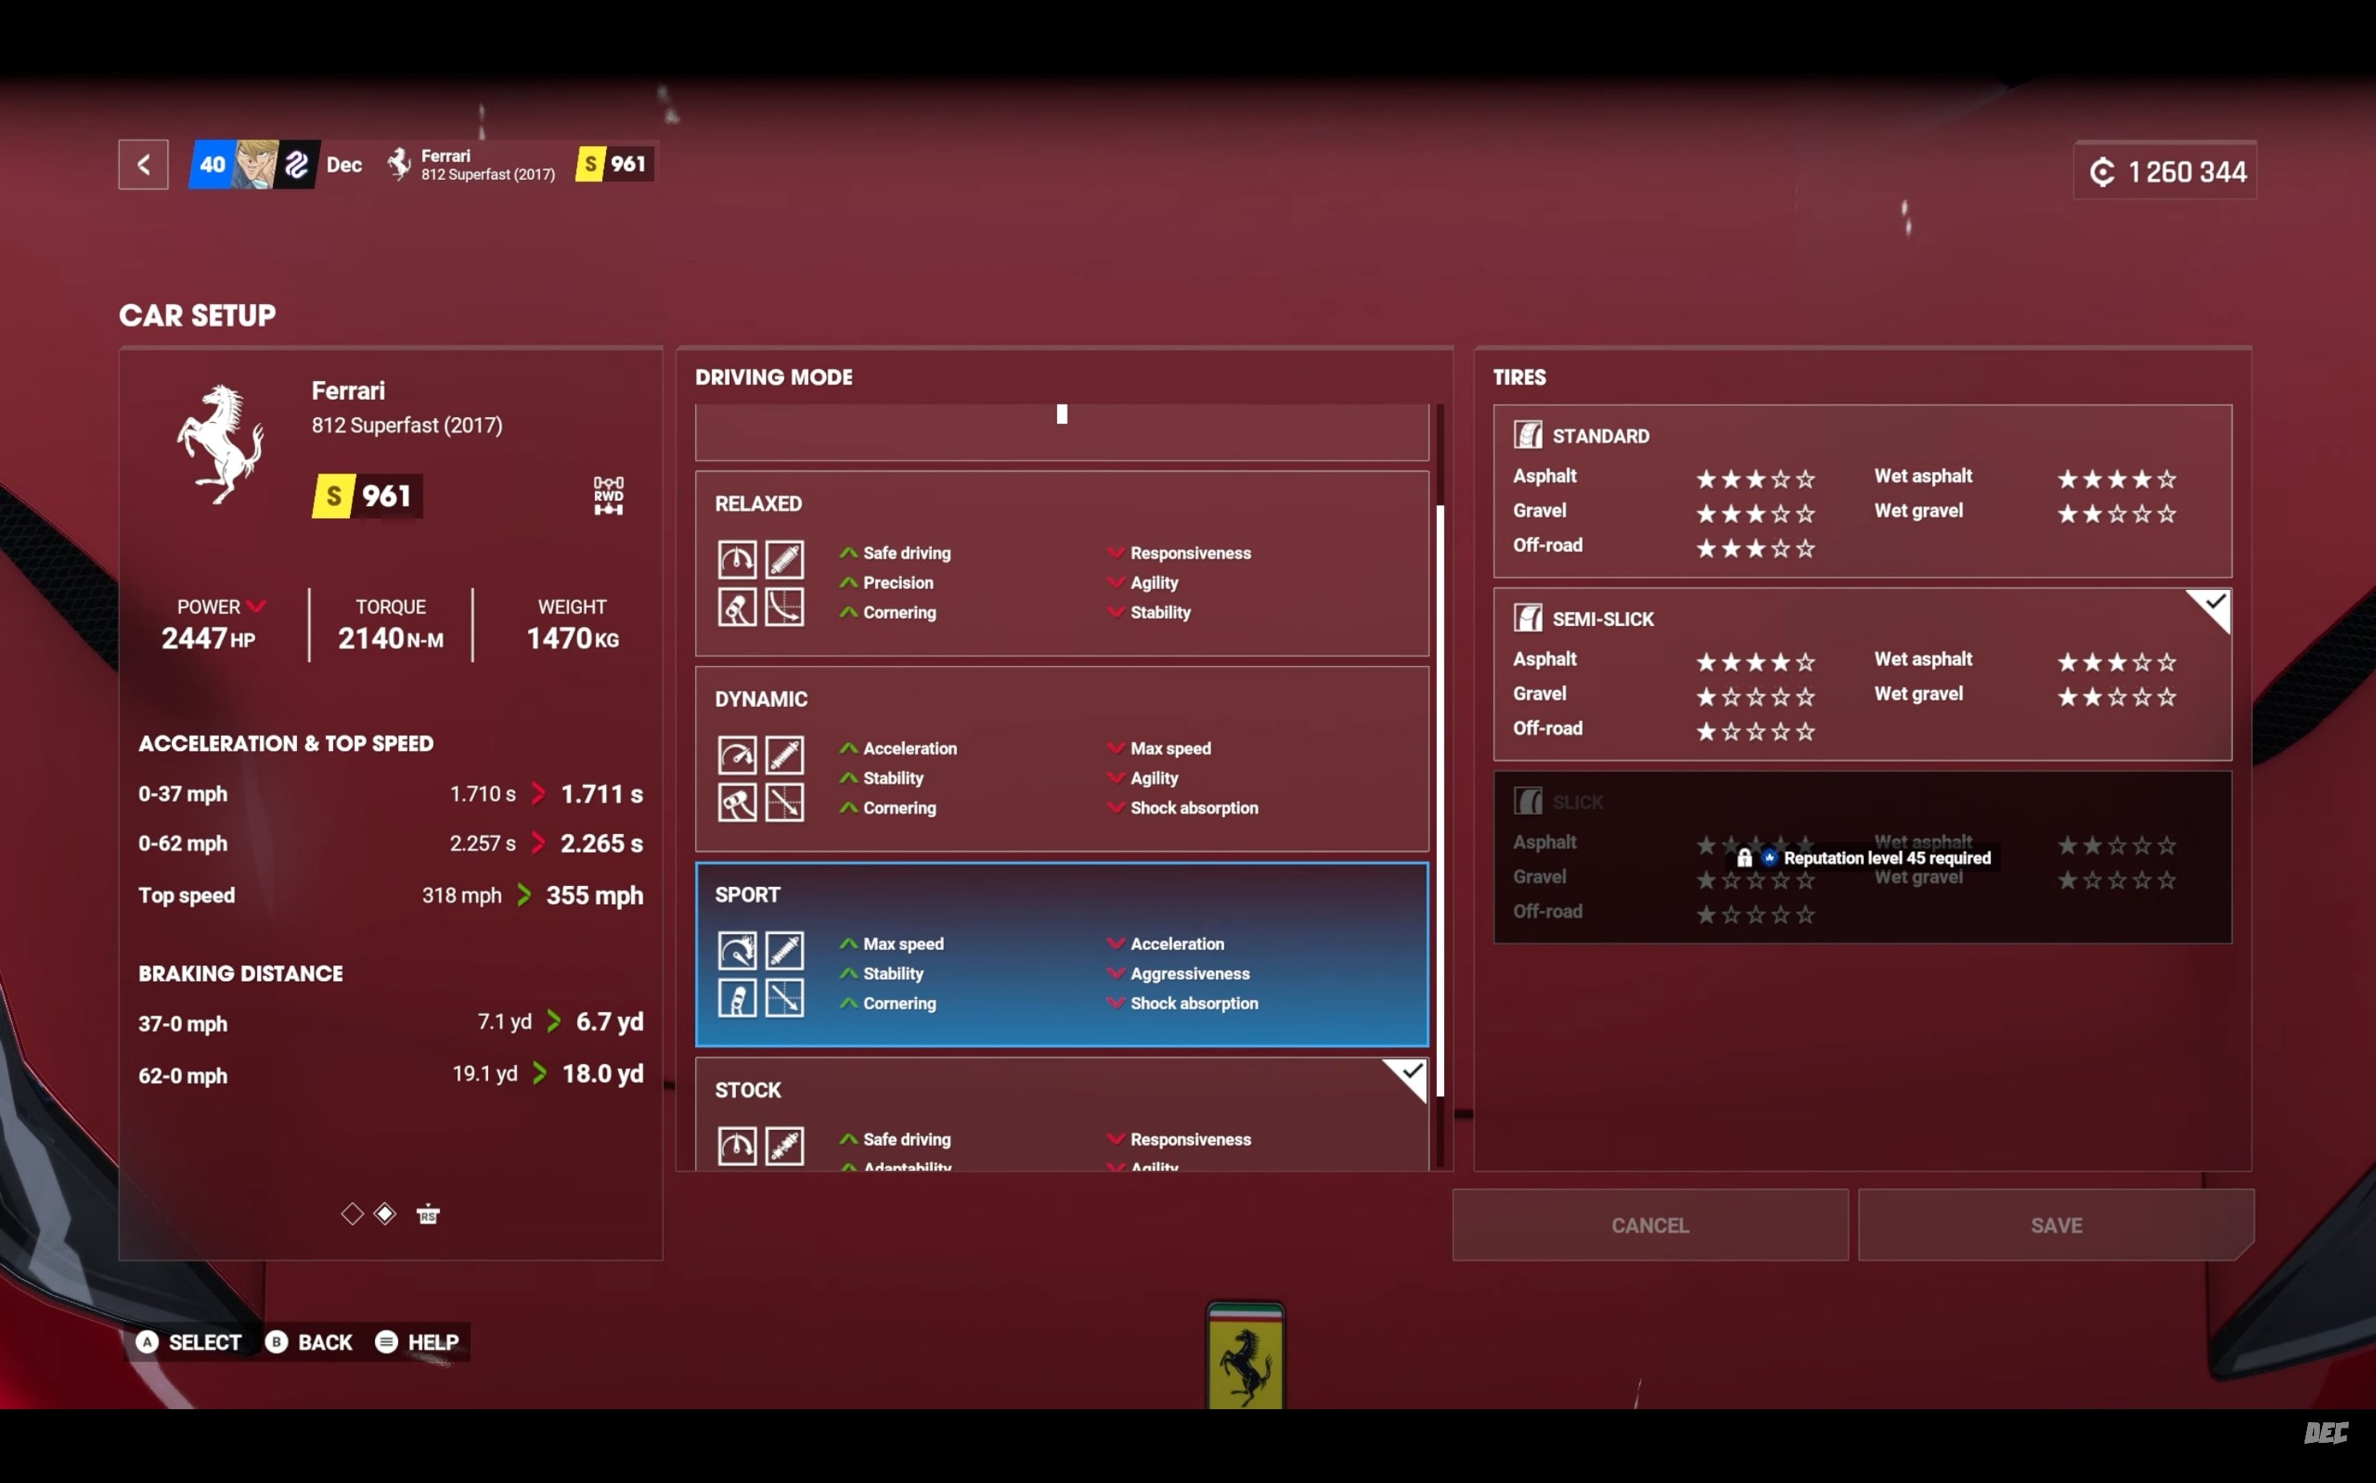
Task: Click the locked Slick tire padlock
Action: [1744, 857]
